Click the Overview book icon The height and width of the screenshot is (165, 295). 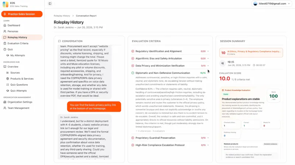click(x=5, y=67)
